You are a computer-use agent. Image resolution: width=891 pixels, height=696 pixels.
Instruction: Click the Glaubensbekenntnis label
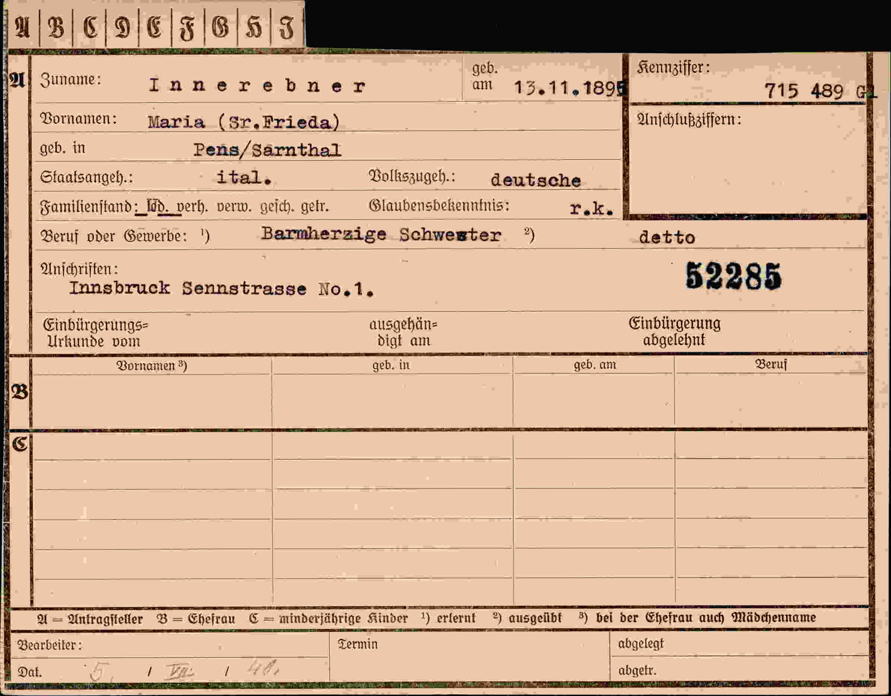coord(440,206)
